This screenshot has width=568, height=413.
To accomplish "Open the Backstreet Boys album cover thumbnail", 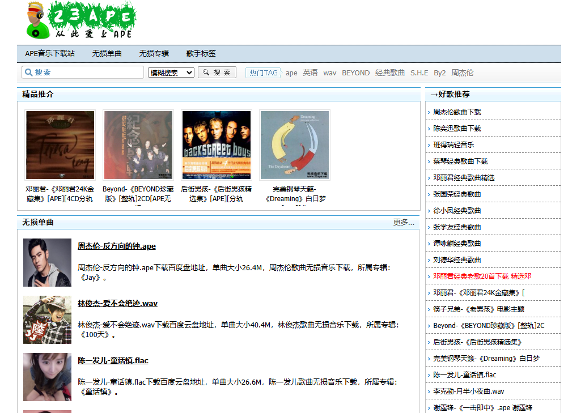I will coord(216,145).
